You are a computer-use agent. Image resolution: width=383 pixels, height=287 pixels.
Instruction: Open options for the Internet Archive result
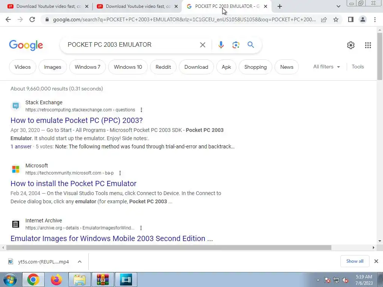pyautogui.click(x=141, y=228)
